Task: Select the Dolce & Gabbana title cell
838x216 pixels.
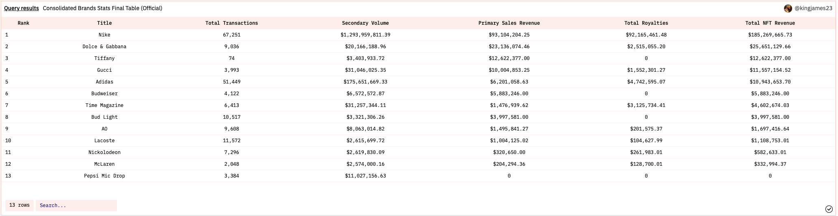Action: (104, 47)
